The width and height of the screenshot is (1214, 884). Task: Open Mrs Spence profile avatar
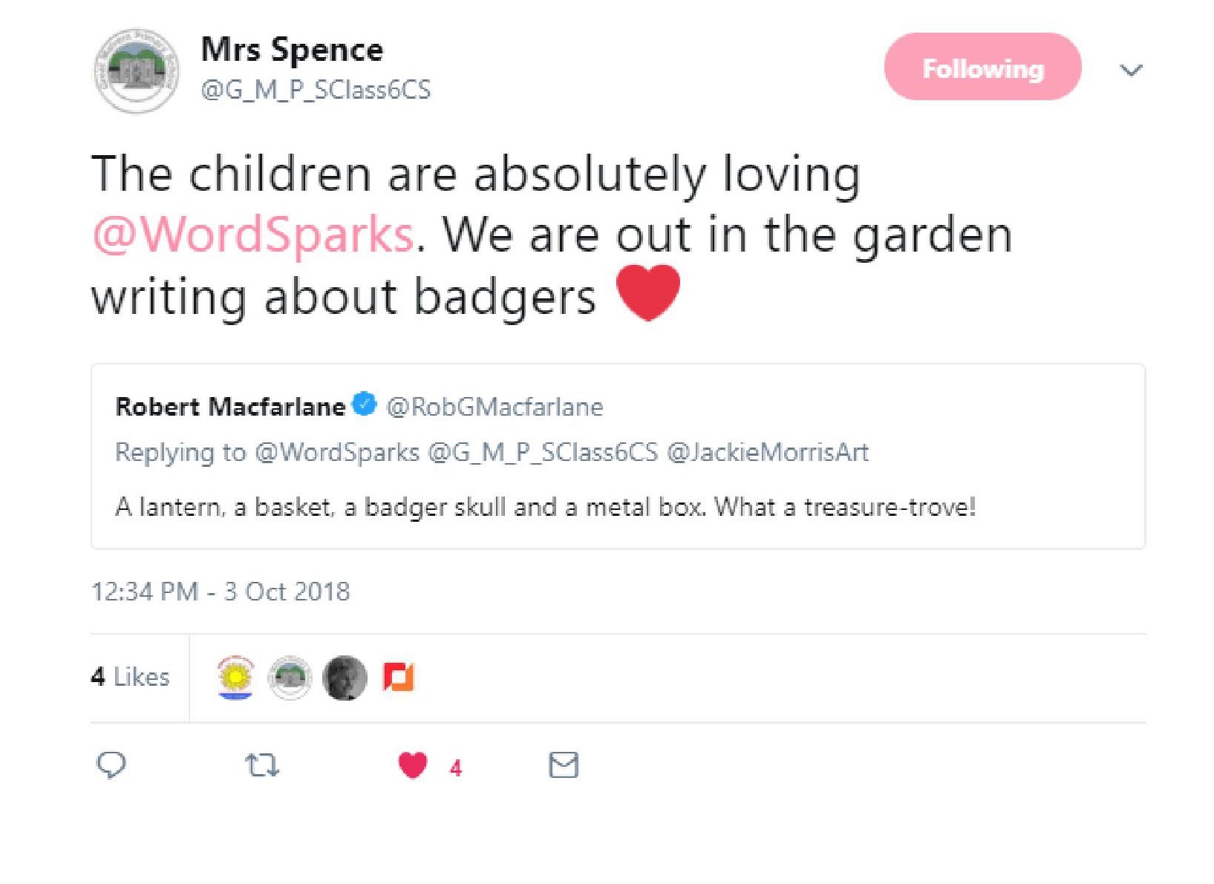pyautogui.click(x=137, y=71)
